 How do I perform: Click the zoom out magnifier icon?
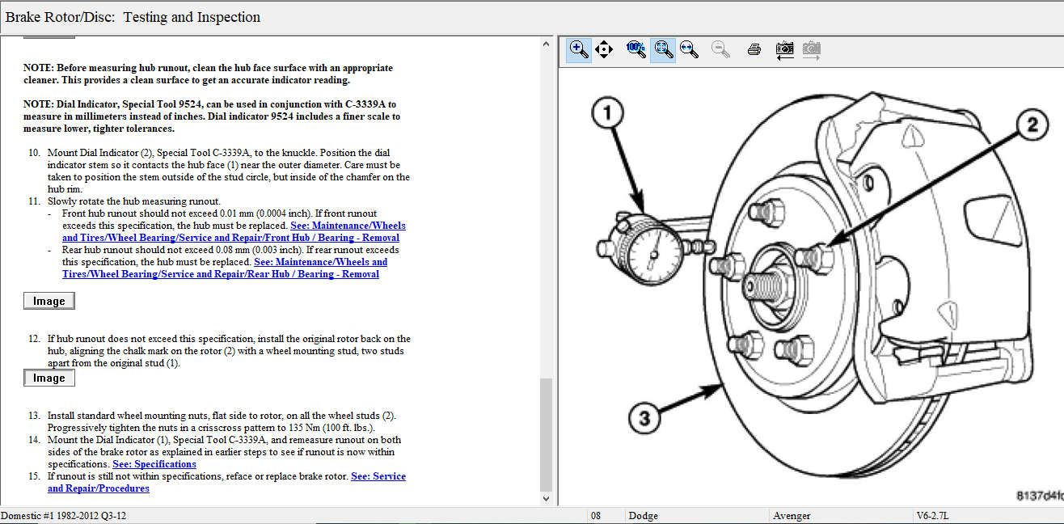coord(720,49)
